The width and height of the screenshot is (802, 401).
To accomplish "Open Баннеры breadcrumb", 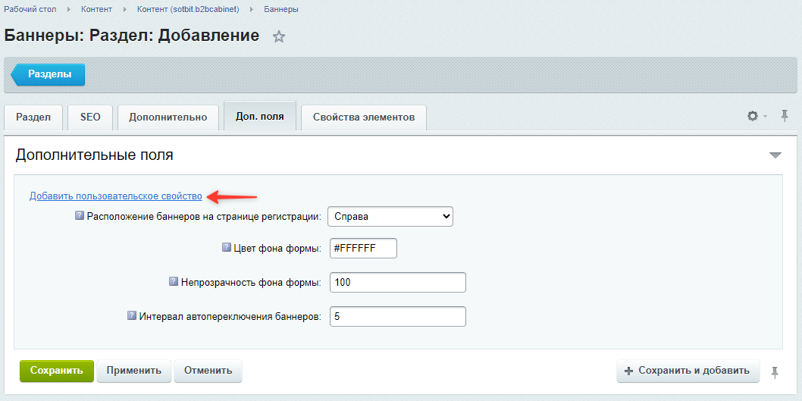I will coord(281,9).
